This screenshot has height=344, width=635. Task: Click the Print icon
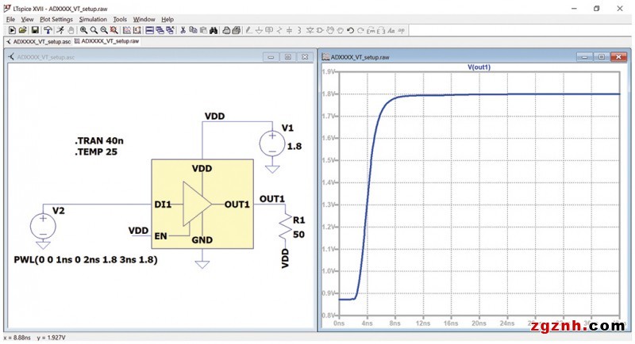tap(226, 30)
